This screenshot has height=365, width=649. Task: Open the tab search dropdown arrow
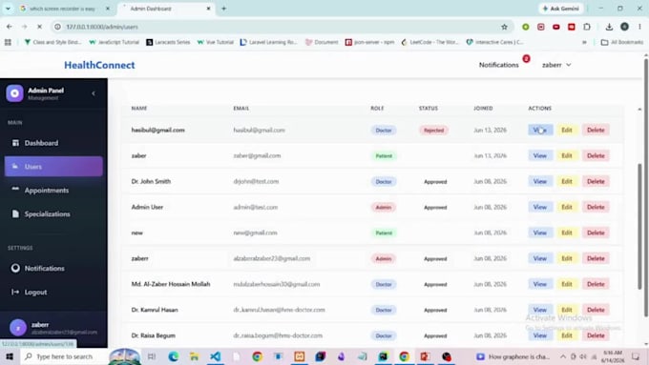tap(8, 9)
